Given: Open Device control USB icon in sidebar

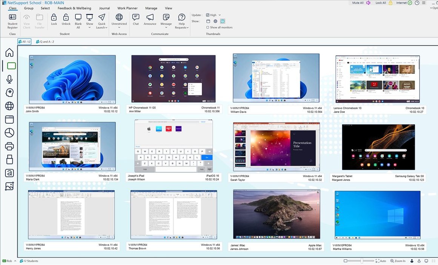Looking at the screenshot, I should (9, 159).
